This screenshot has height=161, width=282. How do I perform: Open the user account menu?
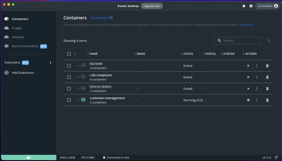tap(267, 6)
